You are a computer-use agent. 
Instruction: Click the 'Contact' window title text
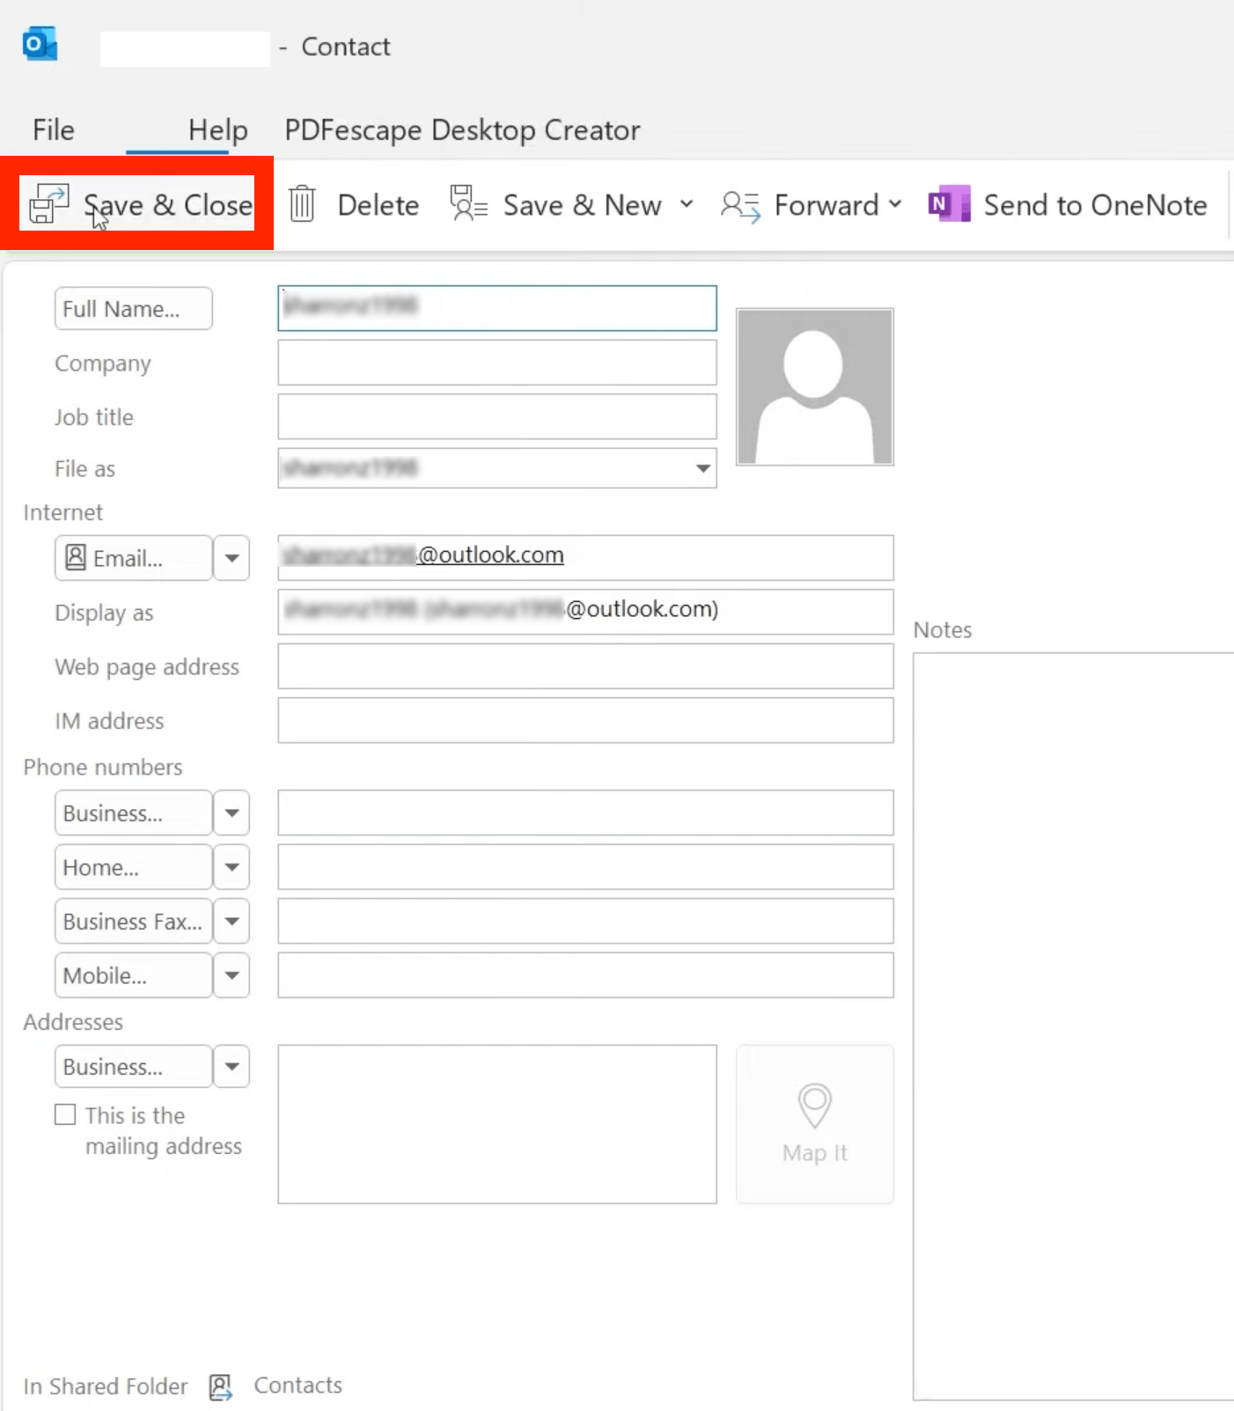click(346, 47)
